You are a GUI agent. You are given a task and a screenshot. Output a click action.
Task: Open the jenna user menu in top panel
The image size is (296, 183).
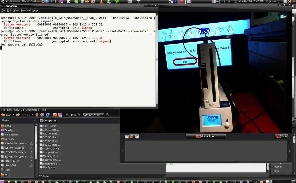pos(272,1)
